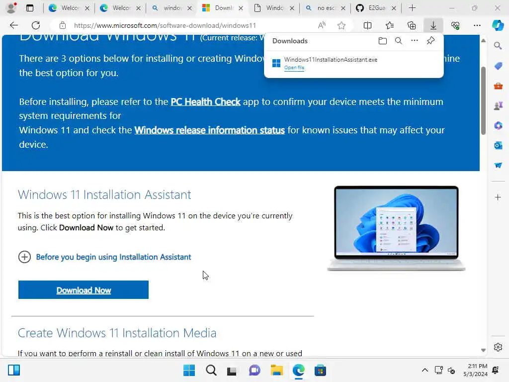Add an app to the sidebar
This screenshot has height=382, width=509.
[x=498, y=197]
